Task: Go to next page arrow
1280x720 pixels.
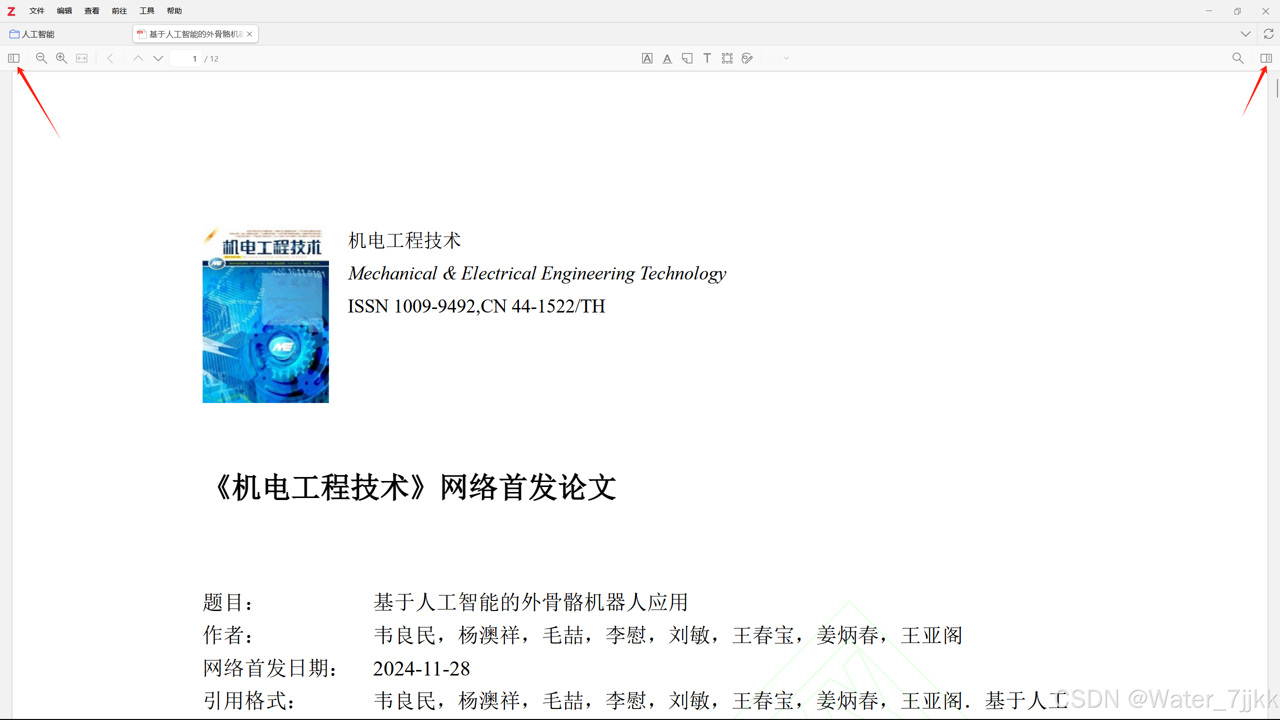Action: click(x=158, y=58)
